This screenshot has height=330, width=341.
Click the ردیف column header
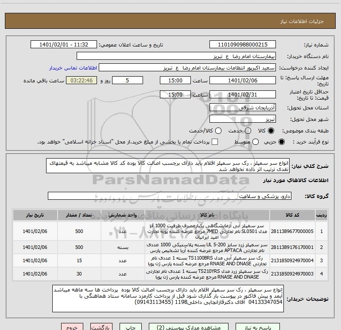(x=322, y=215)
